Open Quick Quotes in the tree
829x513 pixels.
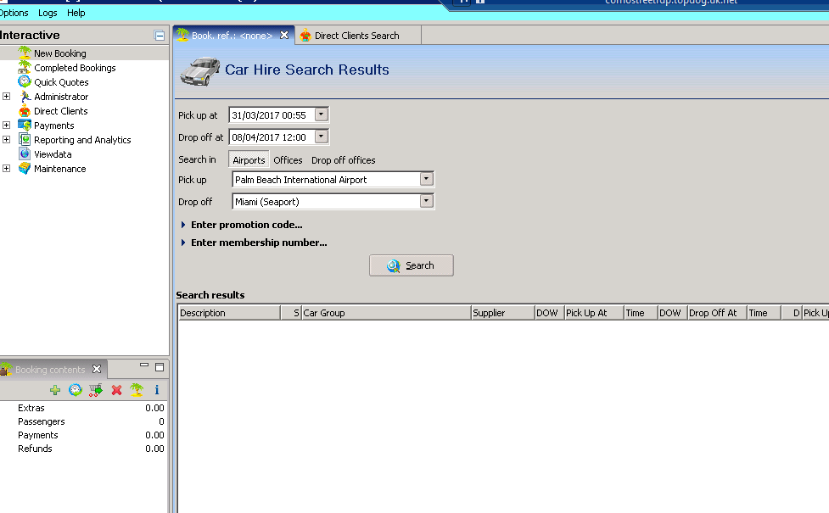pos(61,82)
